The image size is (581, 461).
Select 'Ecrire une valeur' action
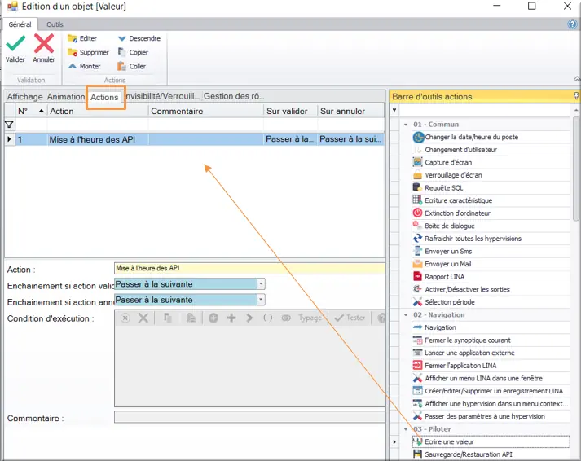(491, 441)
